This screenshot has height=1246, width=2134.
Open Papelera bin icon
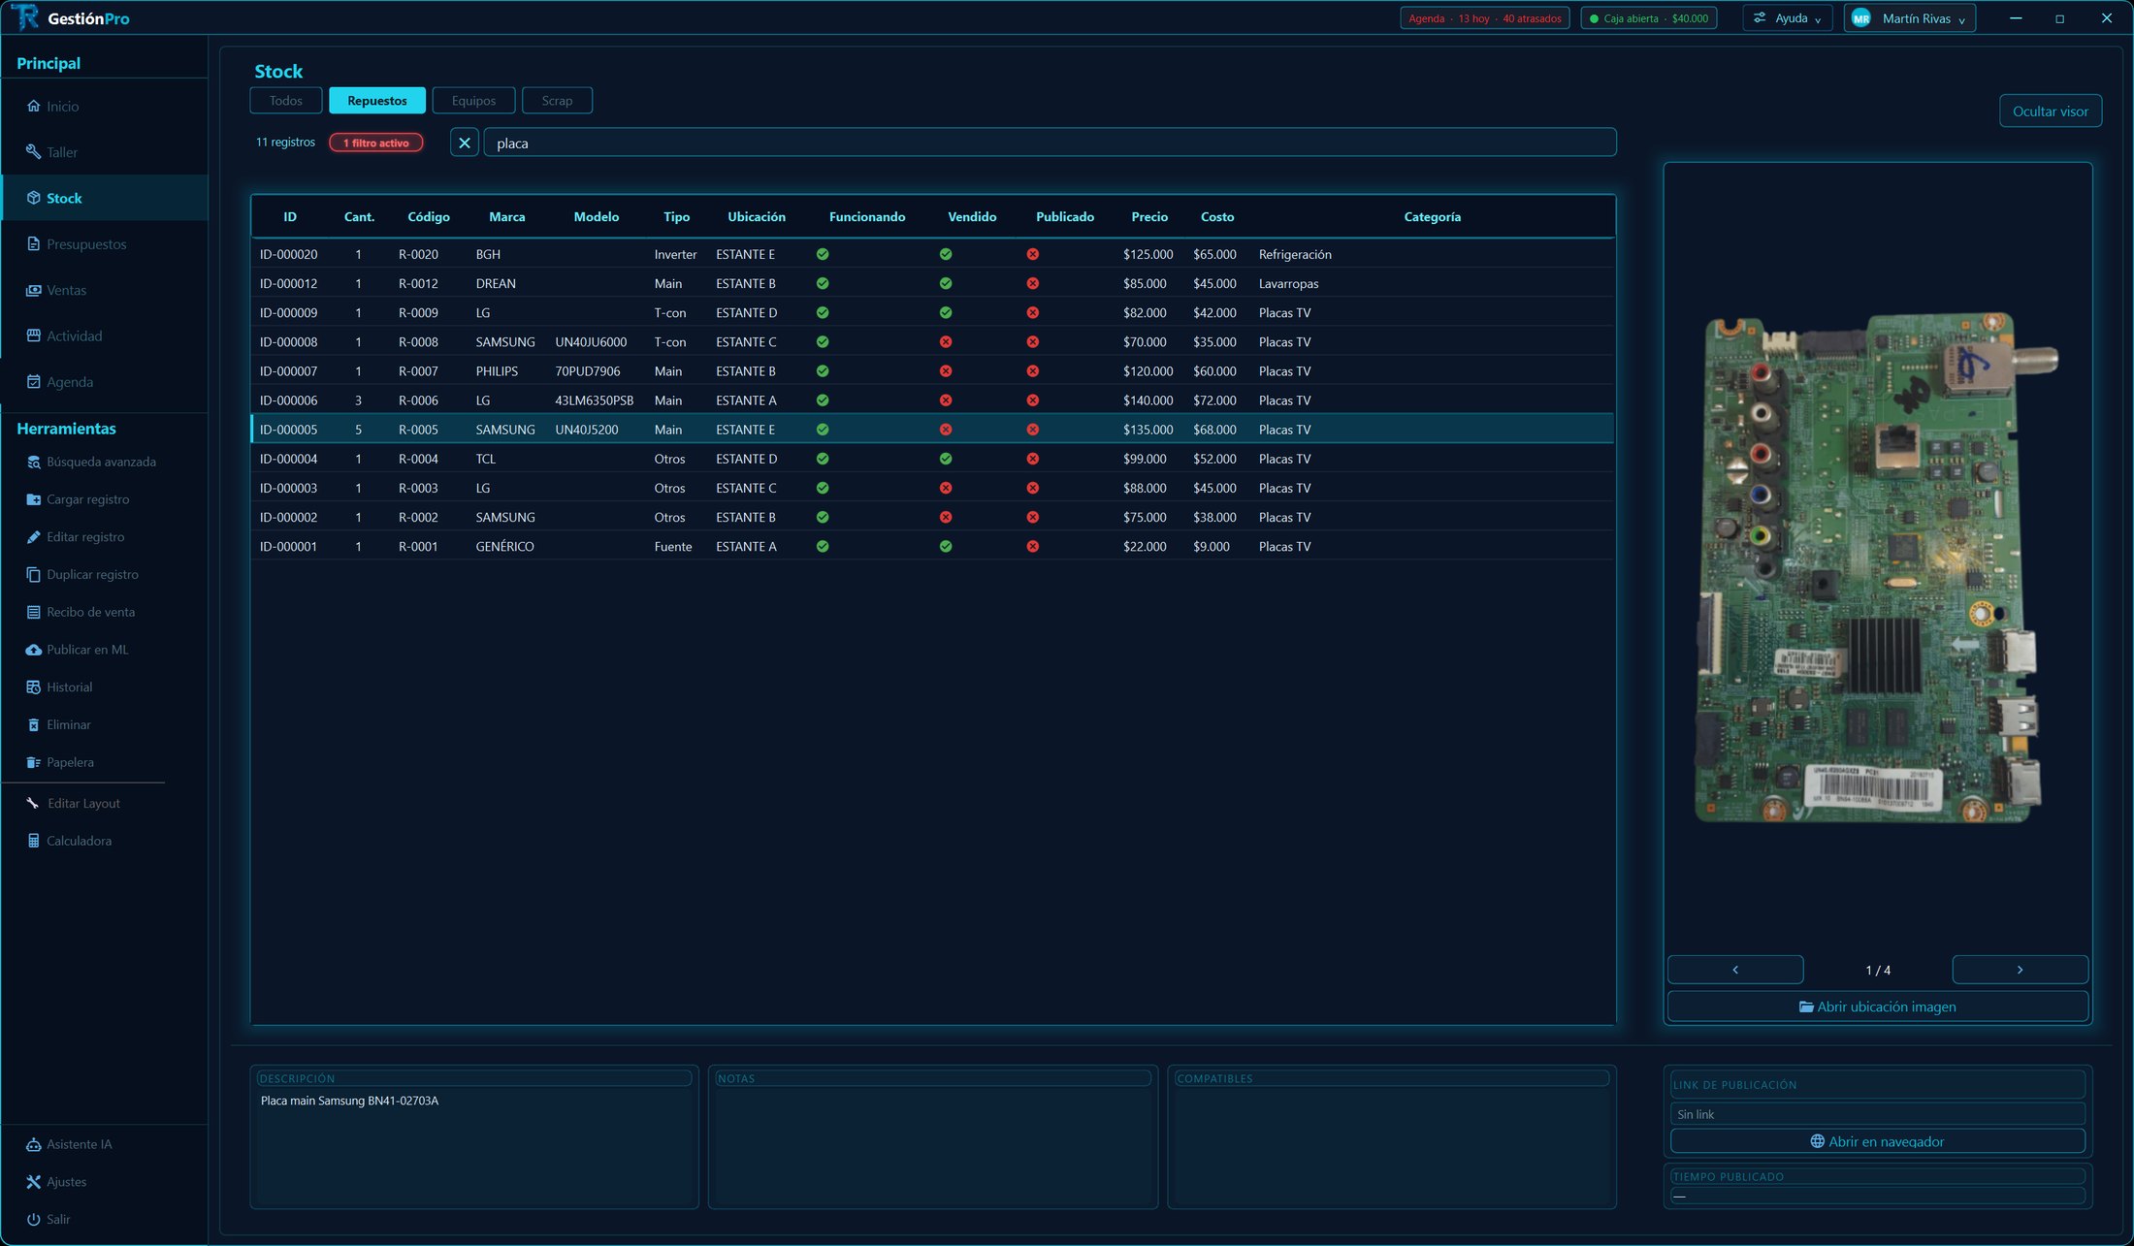(33, 762)
